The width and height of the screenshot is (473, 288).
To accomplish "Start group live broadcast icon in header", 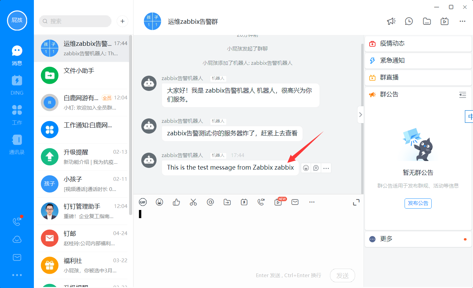I will [445, 21].
